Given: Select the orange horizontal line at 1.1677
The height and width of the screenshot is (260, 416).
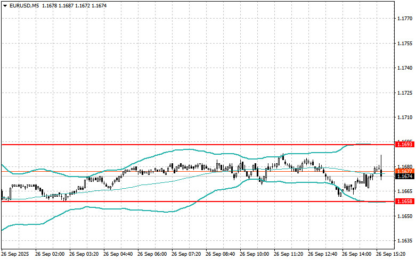Looking at the screenshot, I should tap(198, 171).
